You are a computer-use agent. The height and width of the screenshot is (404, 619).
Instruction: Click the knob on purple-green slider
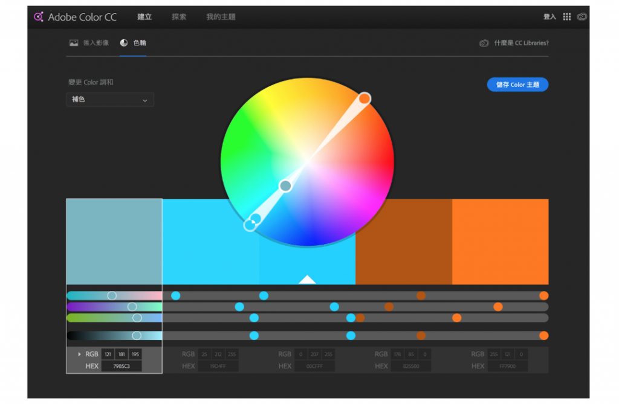coord(132,307)
